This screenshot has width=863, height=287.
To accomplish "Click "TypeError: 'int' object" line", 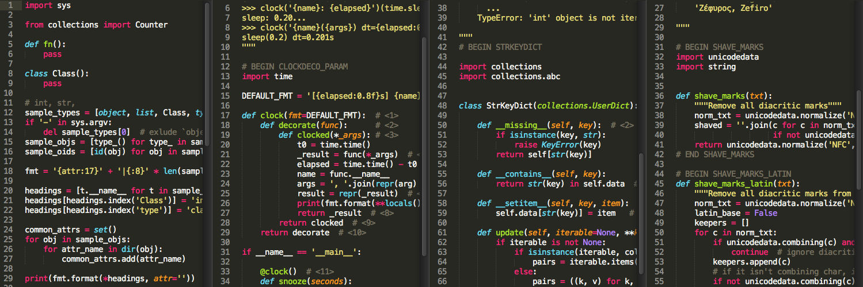I will [x=557, y=18].
